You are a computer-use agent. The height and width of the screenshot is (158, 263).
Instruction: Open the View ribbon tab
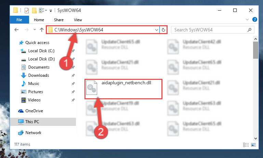[x=78, y=20]
